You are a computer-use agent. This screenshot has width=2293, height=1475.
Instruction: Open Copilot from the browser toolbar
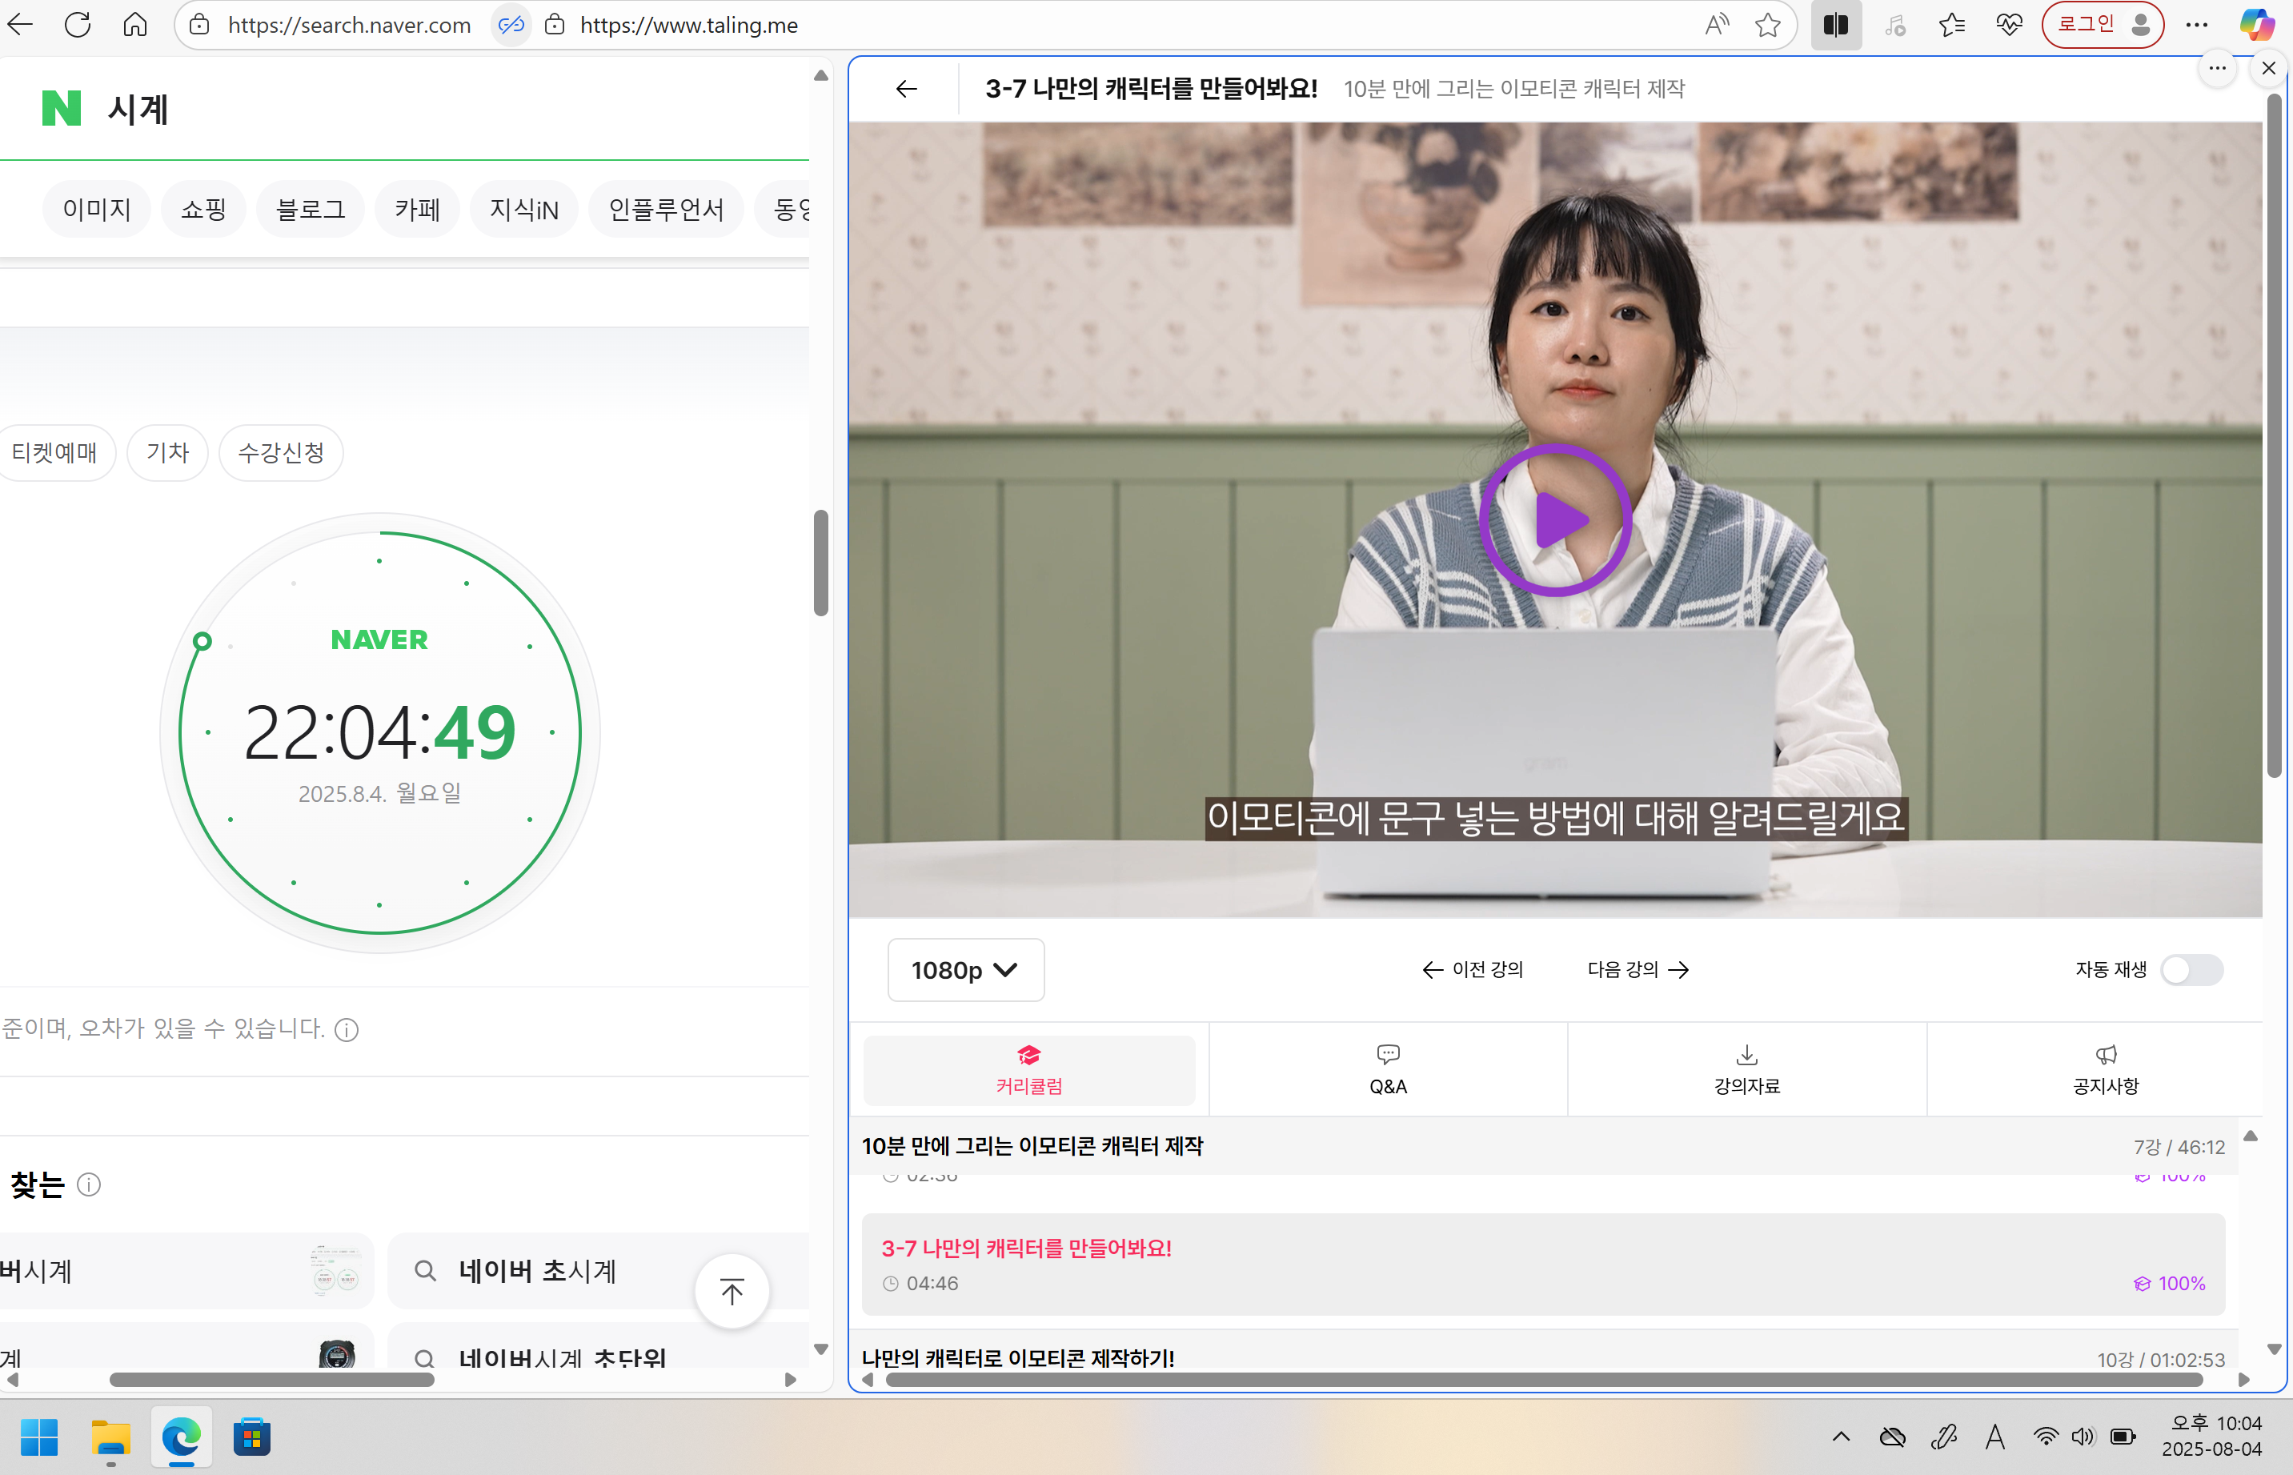2258,25
